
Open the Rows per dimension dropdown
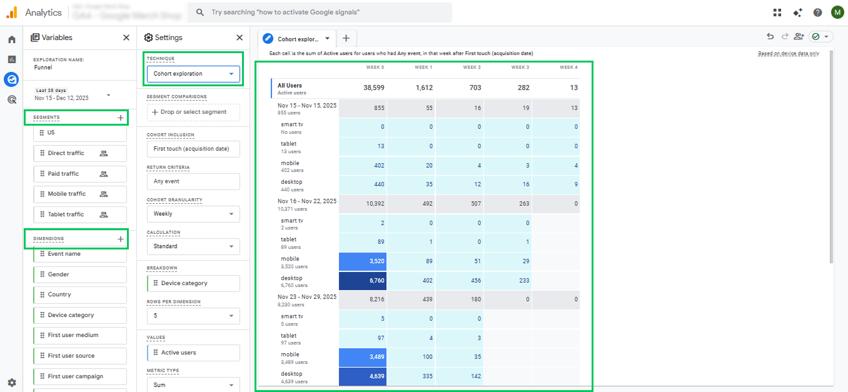click(193, 316)
